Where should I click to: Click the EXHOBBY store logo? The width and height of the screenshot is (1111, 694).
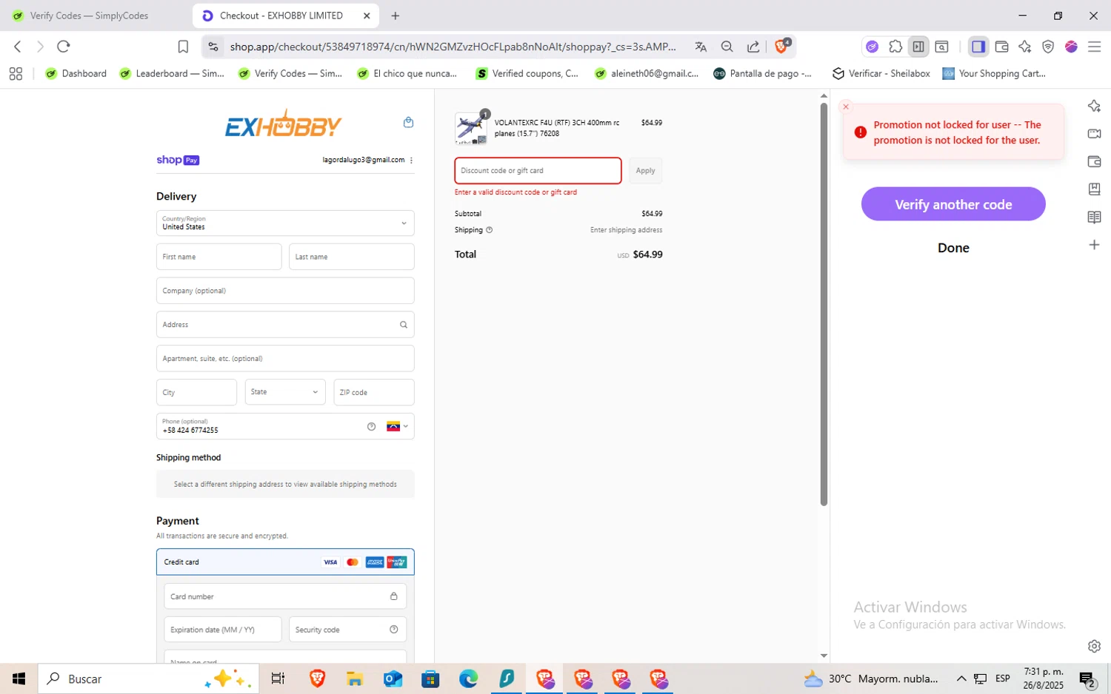pyautogui.click(x=283, y=124)
